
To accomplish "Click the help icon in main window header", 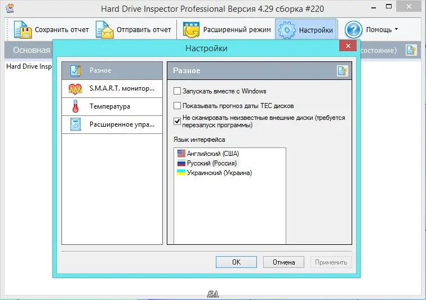I will tap(411, 50).
